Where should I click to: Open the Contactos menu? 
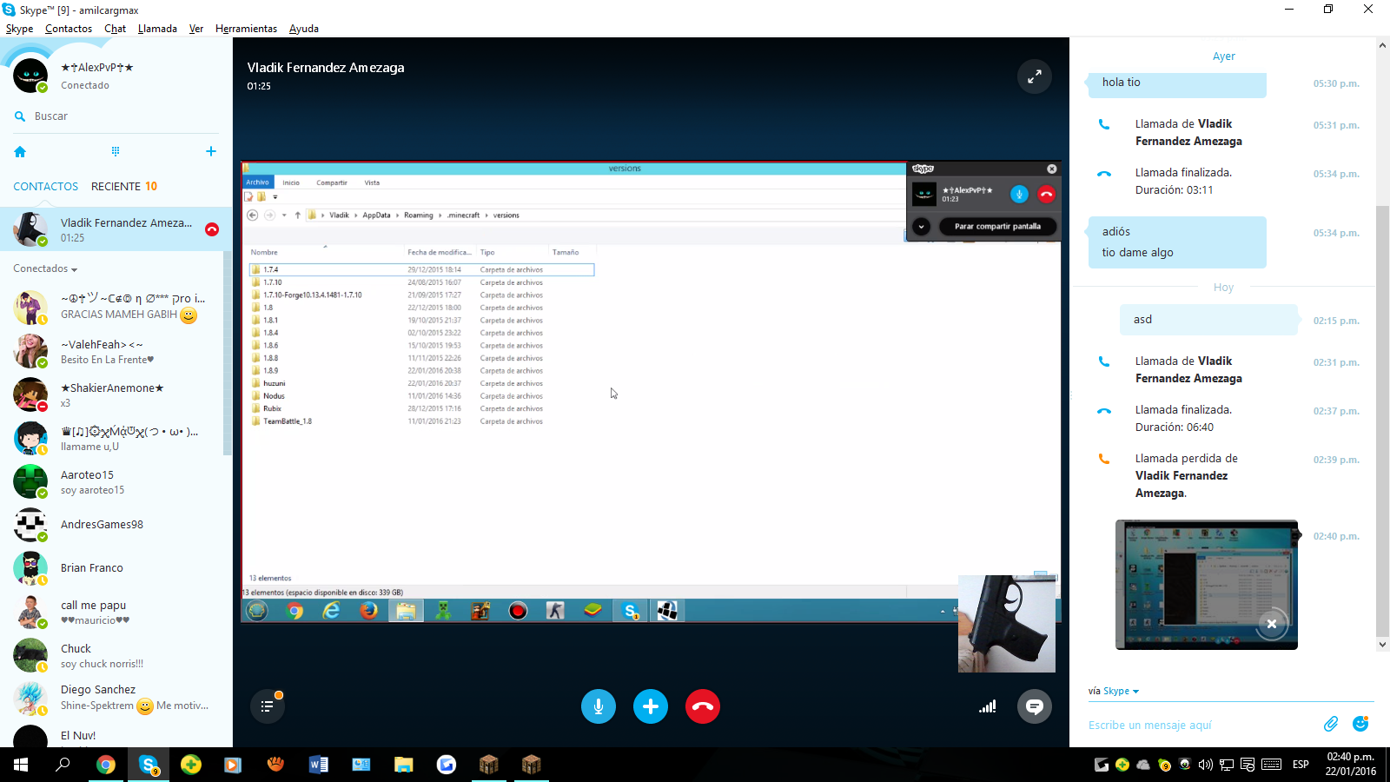coord(69,29)
